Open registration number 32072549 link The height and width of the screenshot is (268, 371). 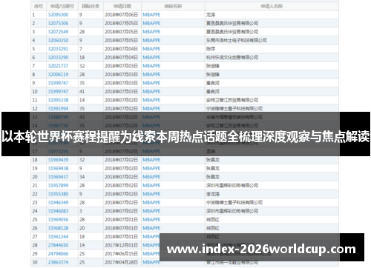58,32
